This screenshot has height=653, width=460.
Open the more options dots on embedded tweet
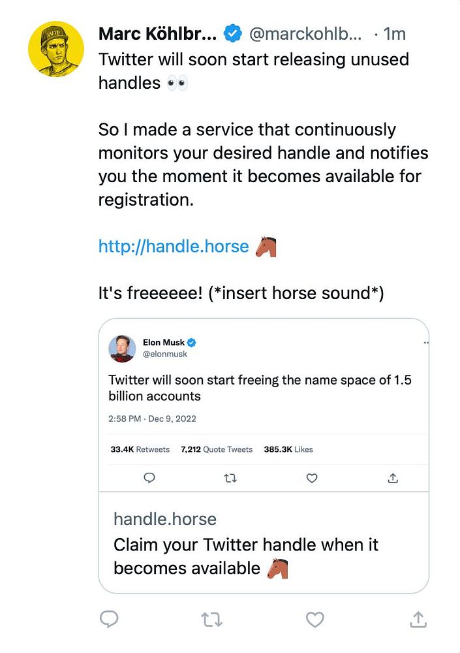426,342
